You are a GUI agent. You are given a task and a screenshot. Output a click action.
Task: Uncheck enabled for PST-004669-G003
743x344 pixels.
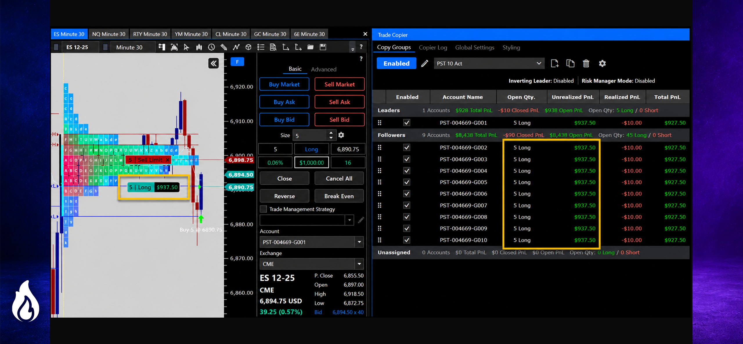pos(407,159)
